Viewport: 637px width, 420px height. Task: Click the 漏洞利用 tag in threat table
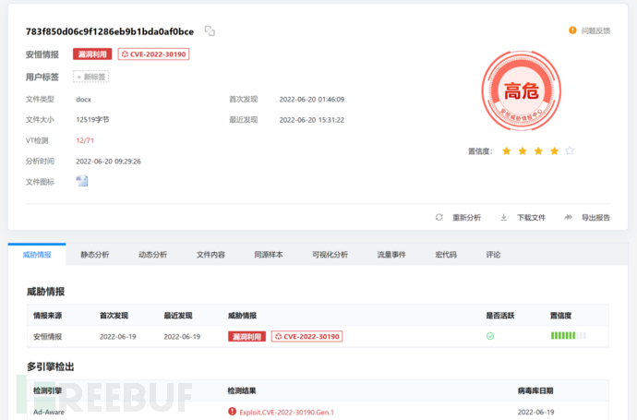coord(246,336)
